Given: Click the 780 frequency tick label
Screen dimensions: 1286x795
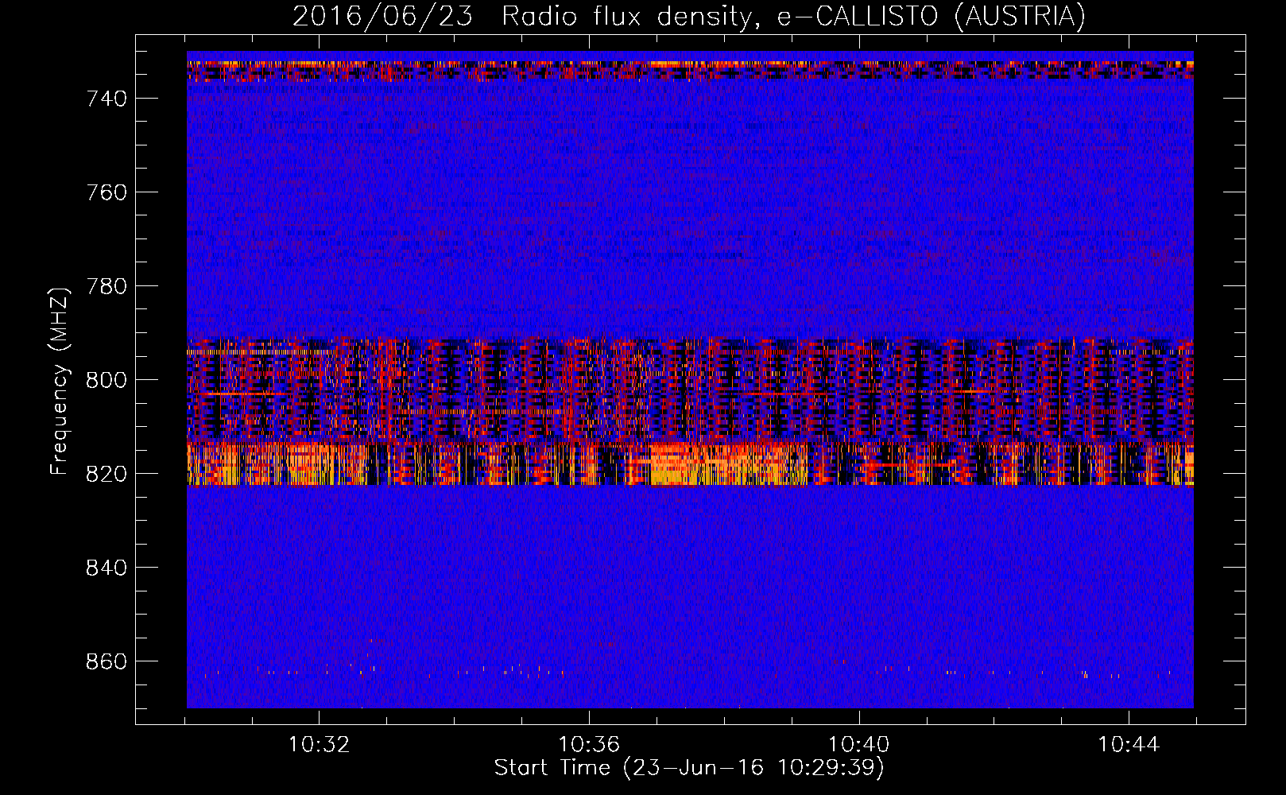Looking at the screenshot, I should pyautogui.click(x=107, y=286).
